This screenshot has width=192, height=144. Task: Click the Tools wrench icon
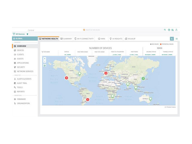pyautogui.click(x=15, y=87)
